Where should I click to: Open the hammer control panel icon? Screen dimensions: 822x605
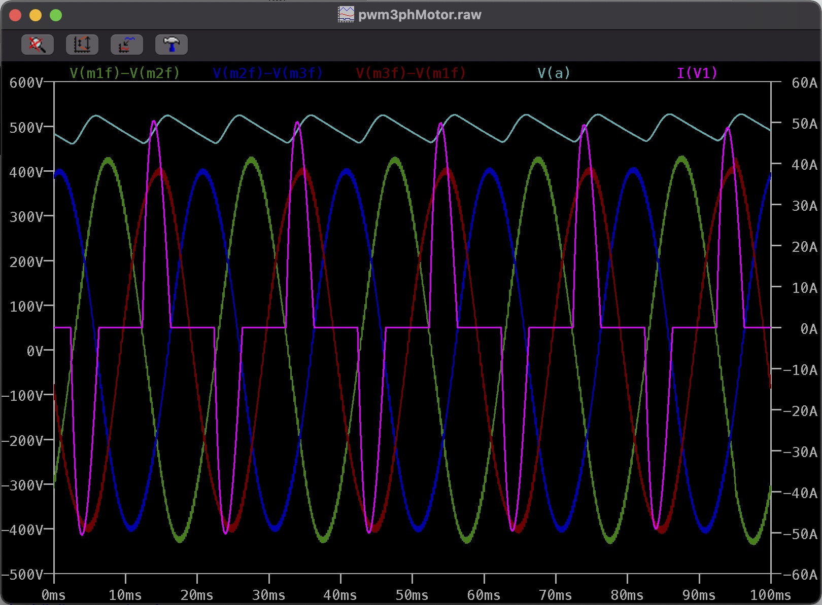(x=171, y=45)
